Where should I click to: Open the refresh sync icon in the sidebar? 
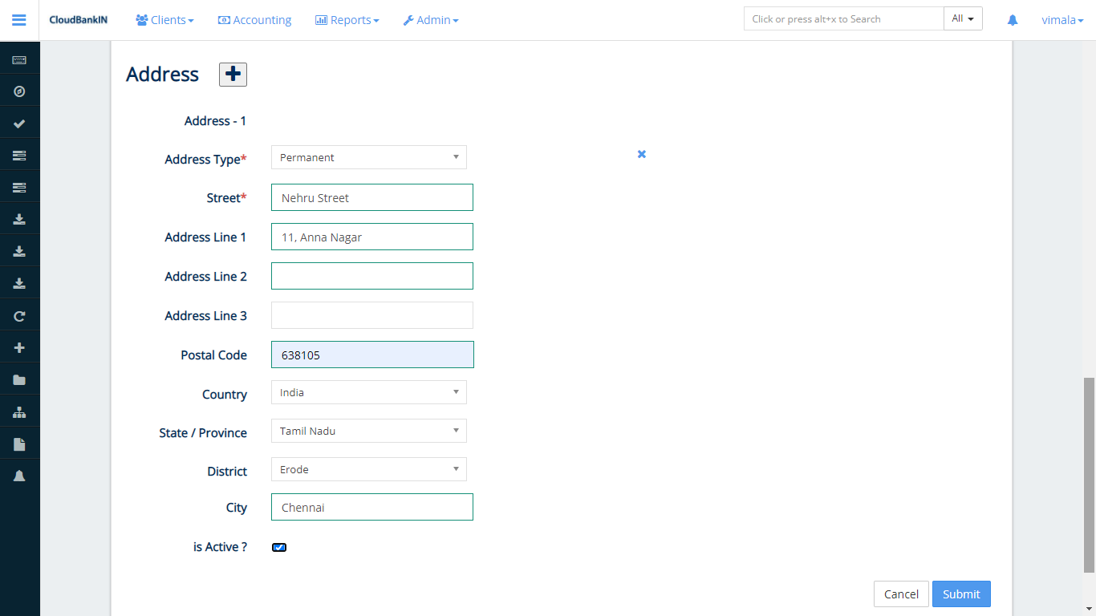tap(19, 315)
